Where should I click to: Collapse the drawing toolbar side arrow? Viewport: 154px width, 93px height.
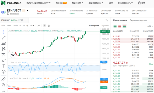coord(7,85)
